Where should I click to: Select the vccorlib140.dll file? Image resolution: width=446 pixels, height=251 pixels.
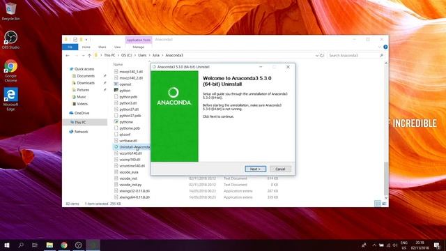(130, 153)
